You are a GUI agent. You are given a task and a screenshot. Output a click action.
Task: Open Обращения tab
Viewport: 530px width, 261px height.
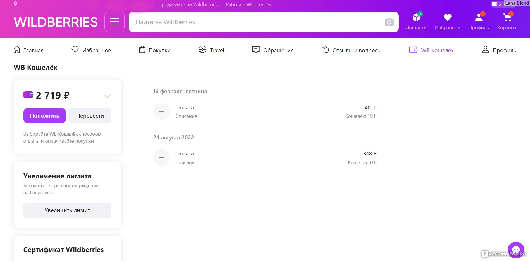click(x=273, y=50)
